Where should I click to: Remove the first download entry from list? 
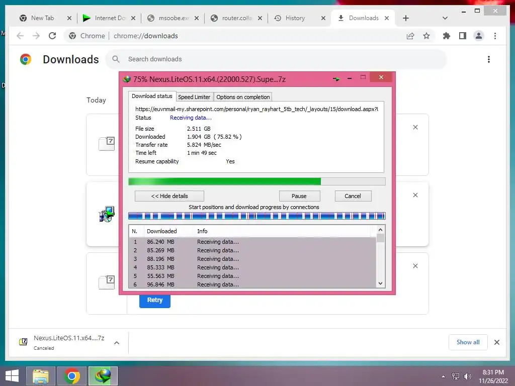click(415, 127)
